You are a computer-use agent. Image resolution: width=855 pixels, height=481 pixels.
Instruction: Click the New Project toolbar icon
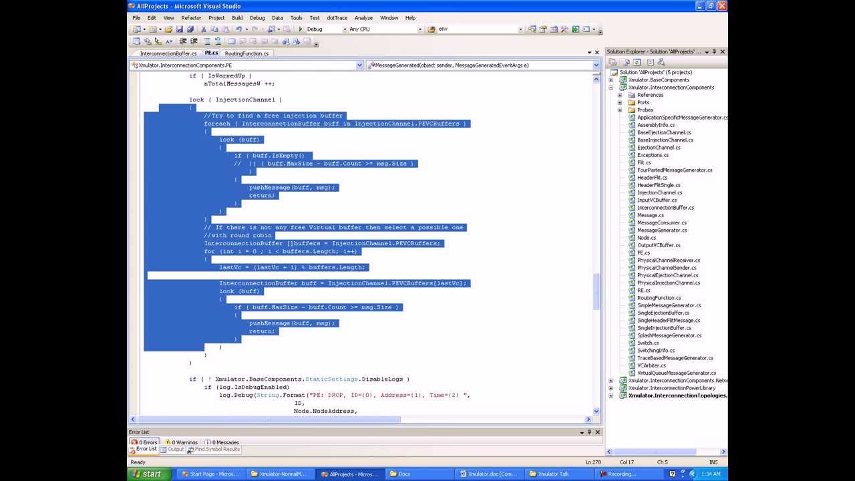[136, 29]
